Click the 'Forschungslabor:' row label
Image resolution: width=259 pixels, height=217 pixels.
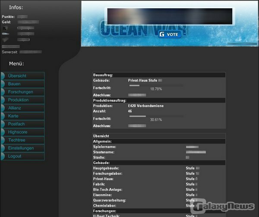point(107,173)
